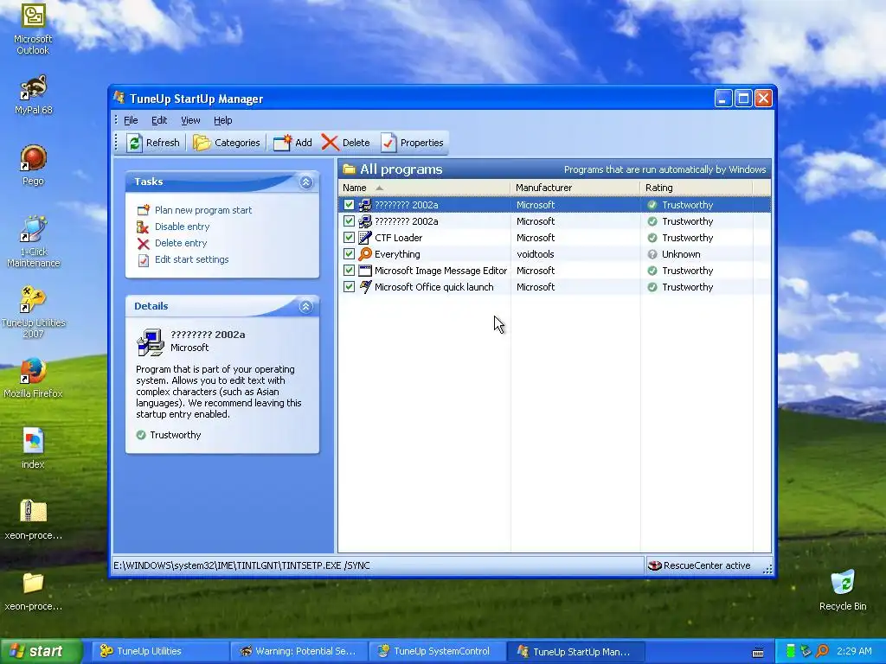Click Trustworthy checkmark icon in Details panel

point(141,435)
